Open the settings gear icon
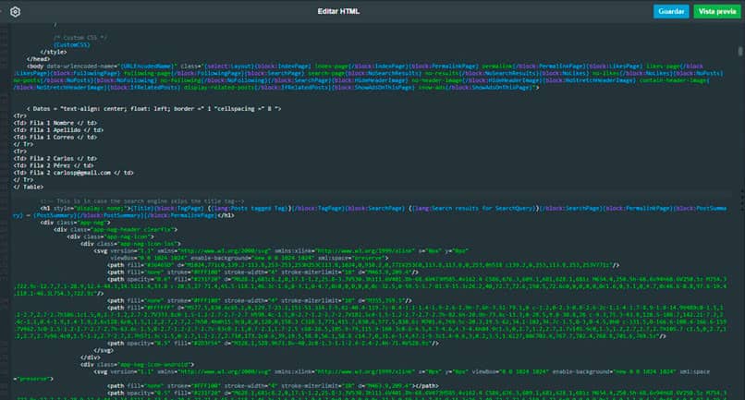 pos(15,12)
